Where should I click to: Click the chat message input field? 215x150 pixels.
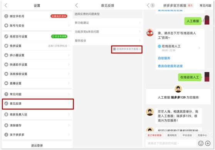pos(171,143)
